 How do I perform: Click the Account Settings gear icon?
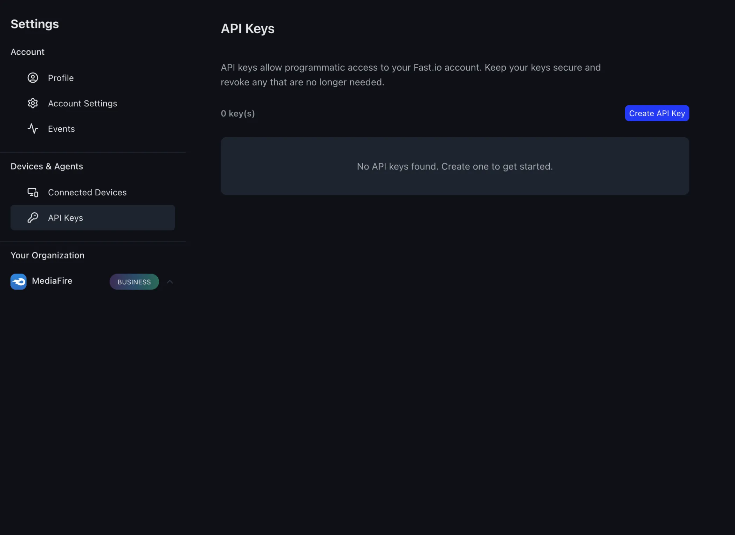click(33, 103)
